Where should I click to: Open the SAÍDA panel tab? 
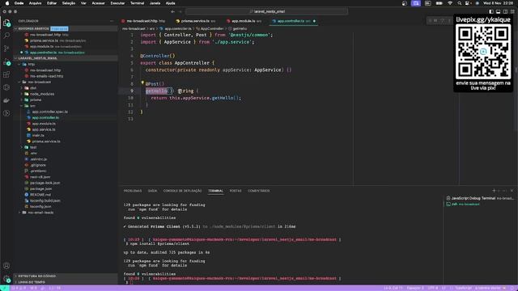[x=152, y=191]
